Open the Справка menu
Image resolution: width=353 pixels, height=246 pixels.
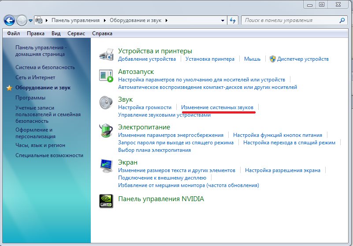[102, 33]
